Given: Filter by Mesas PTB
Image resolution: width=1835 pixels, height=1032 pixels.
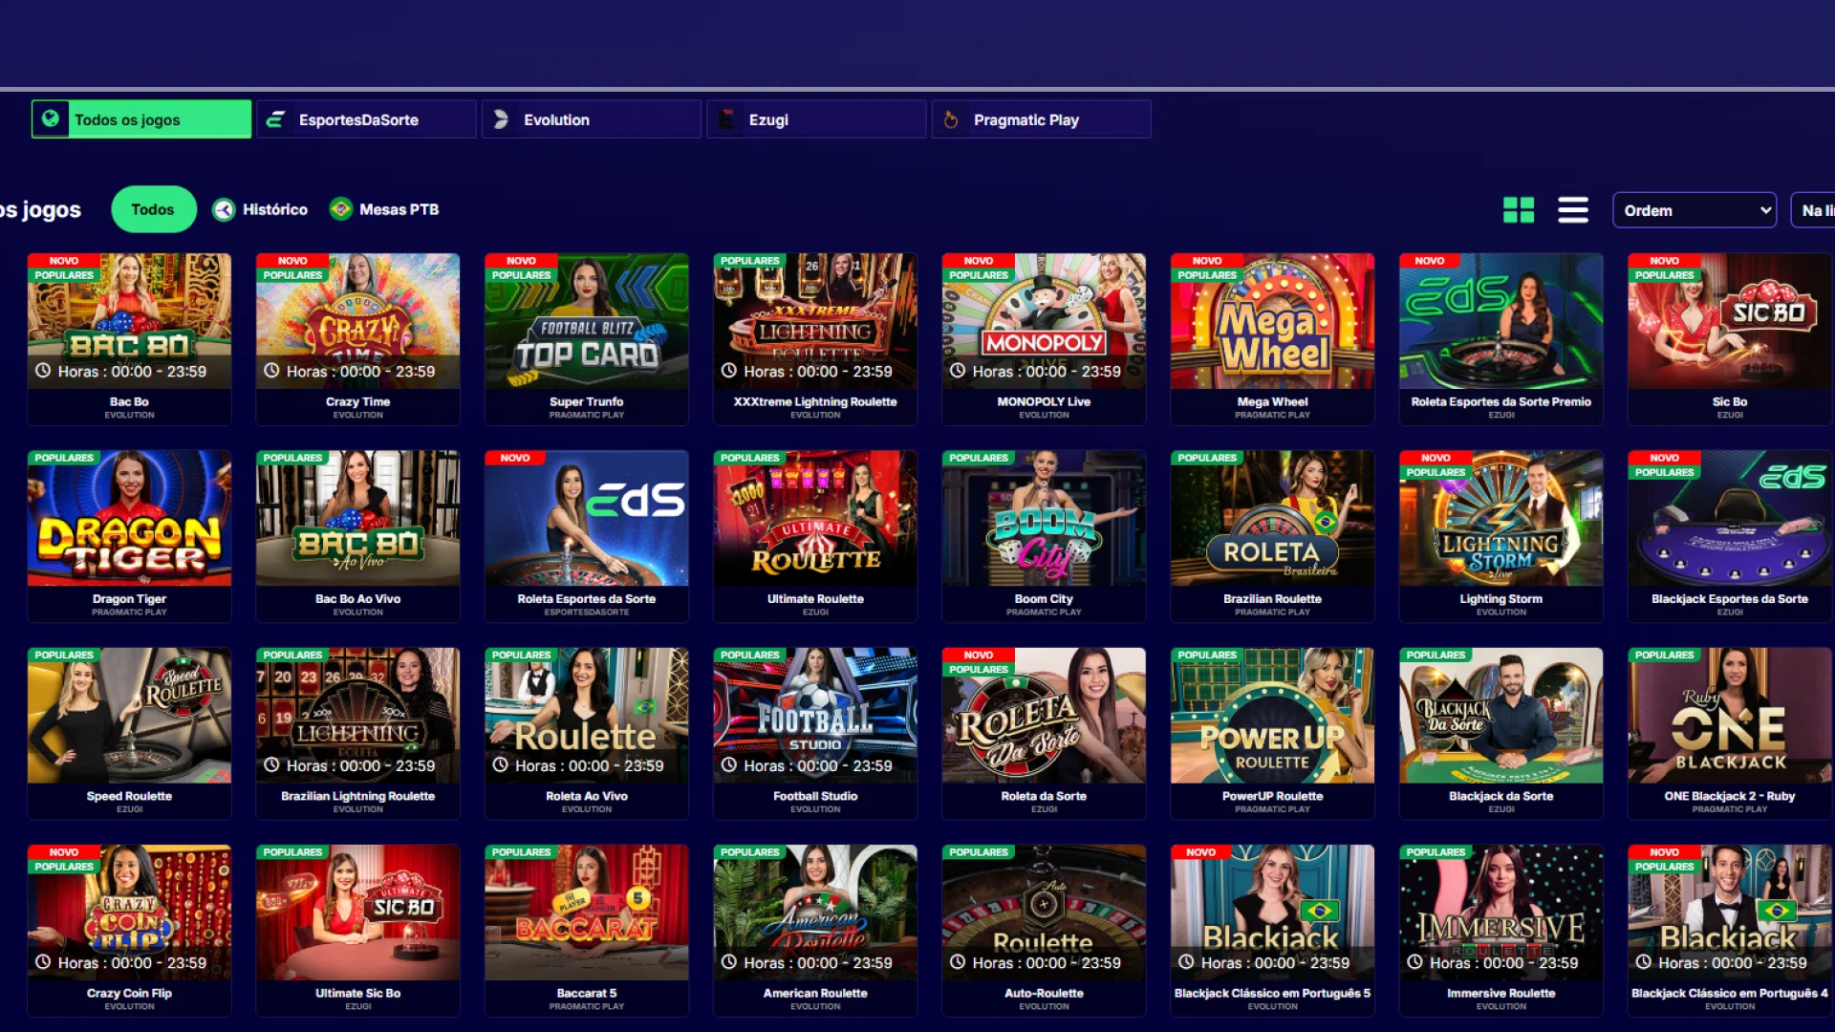Looking at the screenshot, I should (x=384, y=209).
